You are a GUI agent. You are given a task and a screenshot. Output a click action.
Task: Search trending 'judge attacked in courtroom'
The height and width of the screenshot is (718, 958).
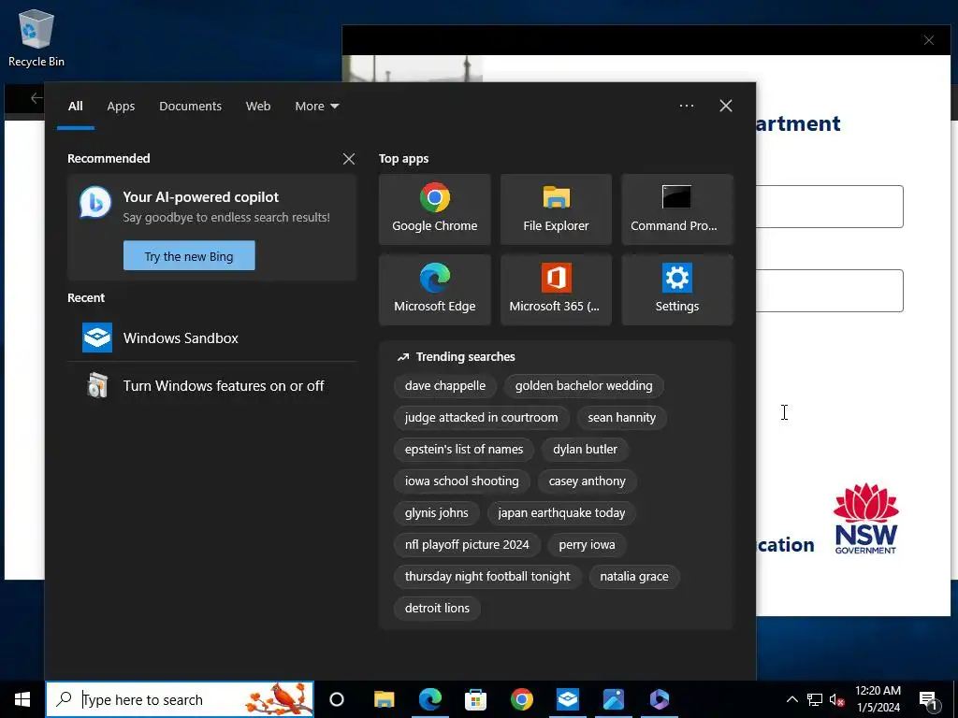coord(481,418)
